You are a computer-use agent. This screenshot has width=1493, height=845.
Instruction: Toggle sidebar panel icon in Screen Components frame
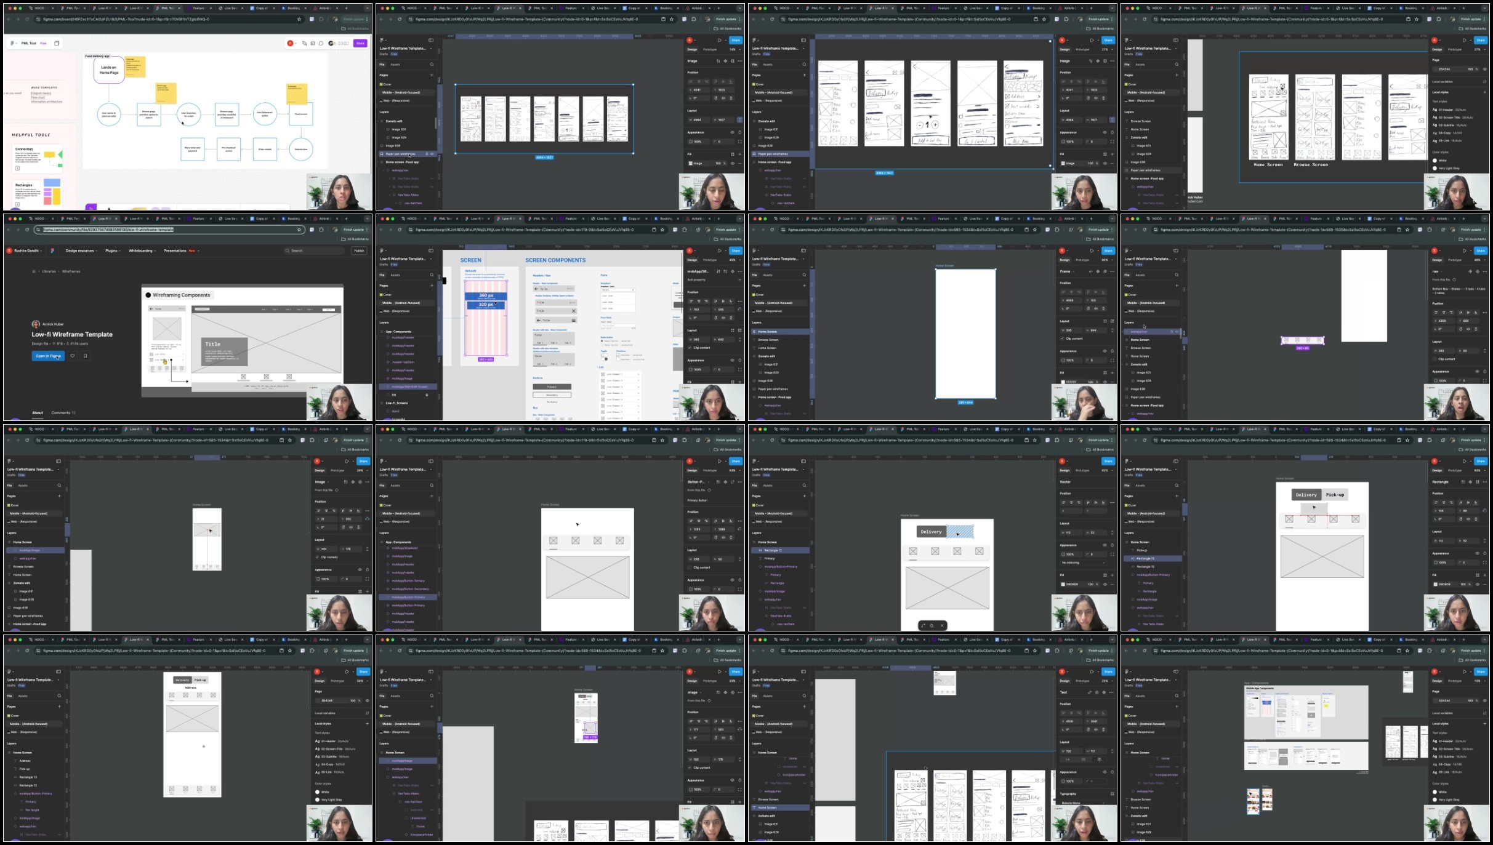tap(431, 250)
